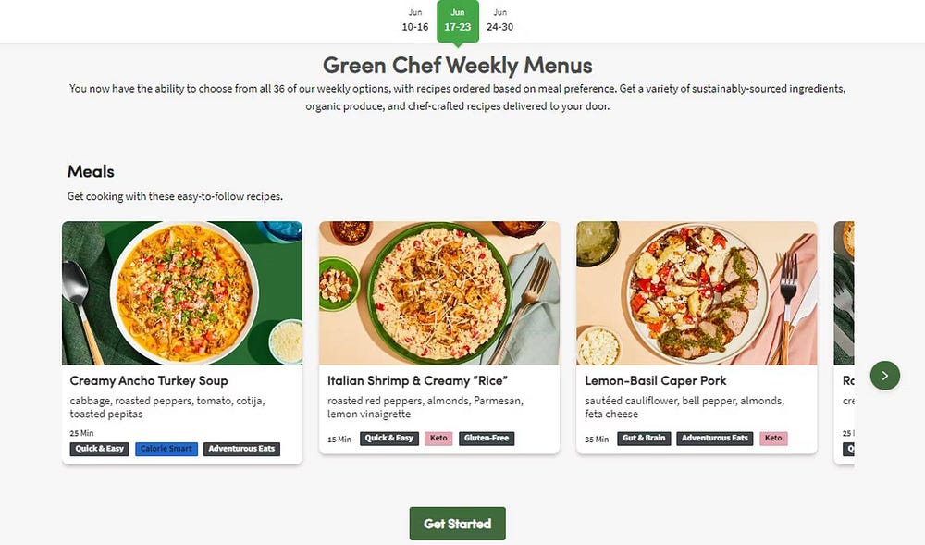Click the Lemon-Basil Caper Pork title
Viewport: 925px width, 545px height.
(656, 380)
